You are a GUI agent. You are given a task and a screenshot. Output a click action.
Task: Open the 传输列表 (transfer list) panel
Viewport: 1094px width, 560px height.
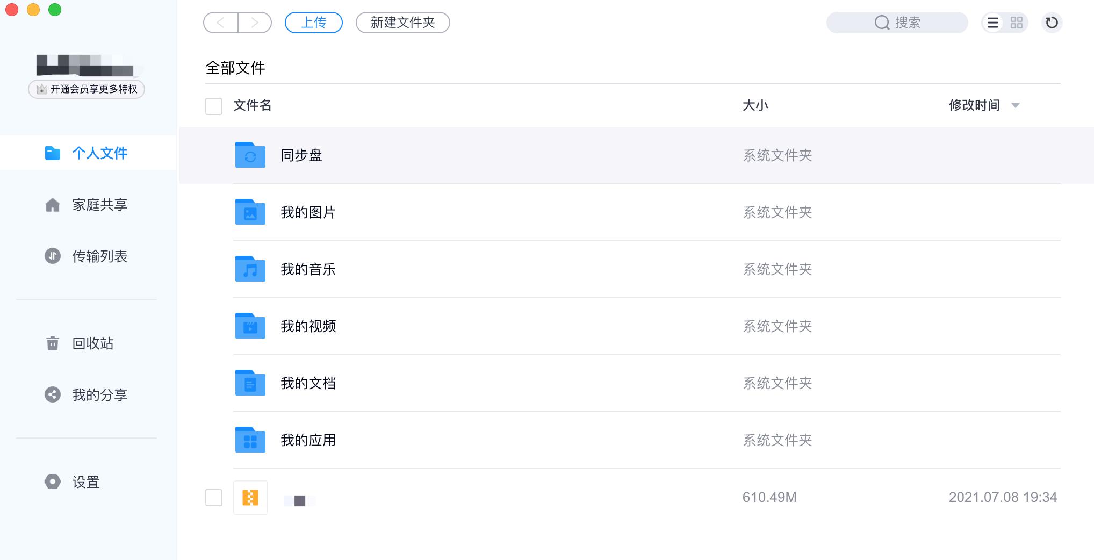(x=100, y=257)
